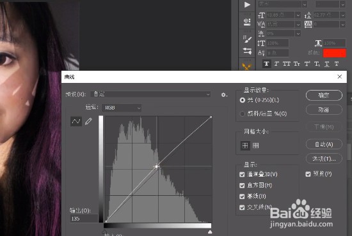The height and width of the screenshot is (236, 352).
Task: Click the red text color swatch
Action: [335, 53]
